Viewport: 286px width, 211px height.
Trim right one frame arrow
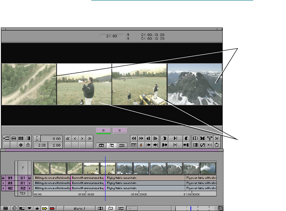[x=82, y=138]
